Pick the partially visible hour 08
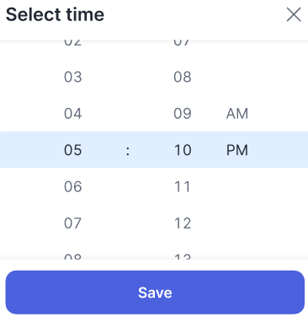Image resolution: width=308 pixels, height=317 pixels. click(73, 256)
